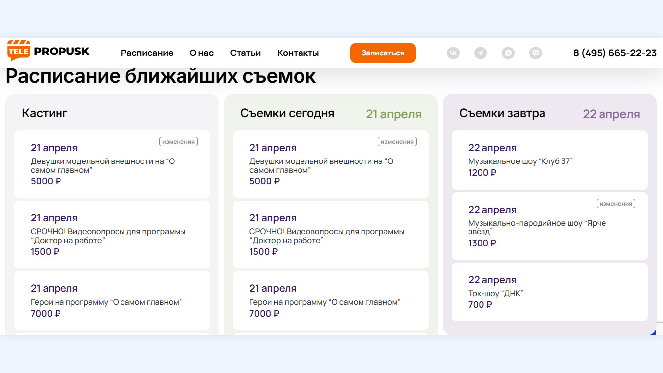The width and height of the screenshot is (663, 373).
Task: Click 7000 ₽ price in Съемки сегодня
Action: 264,314
